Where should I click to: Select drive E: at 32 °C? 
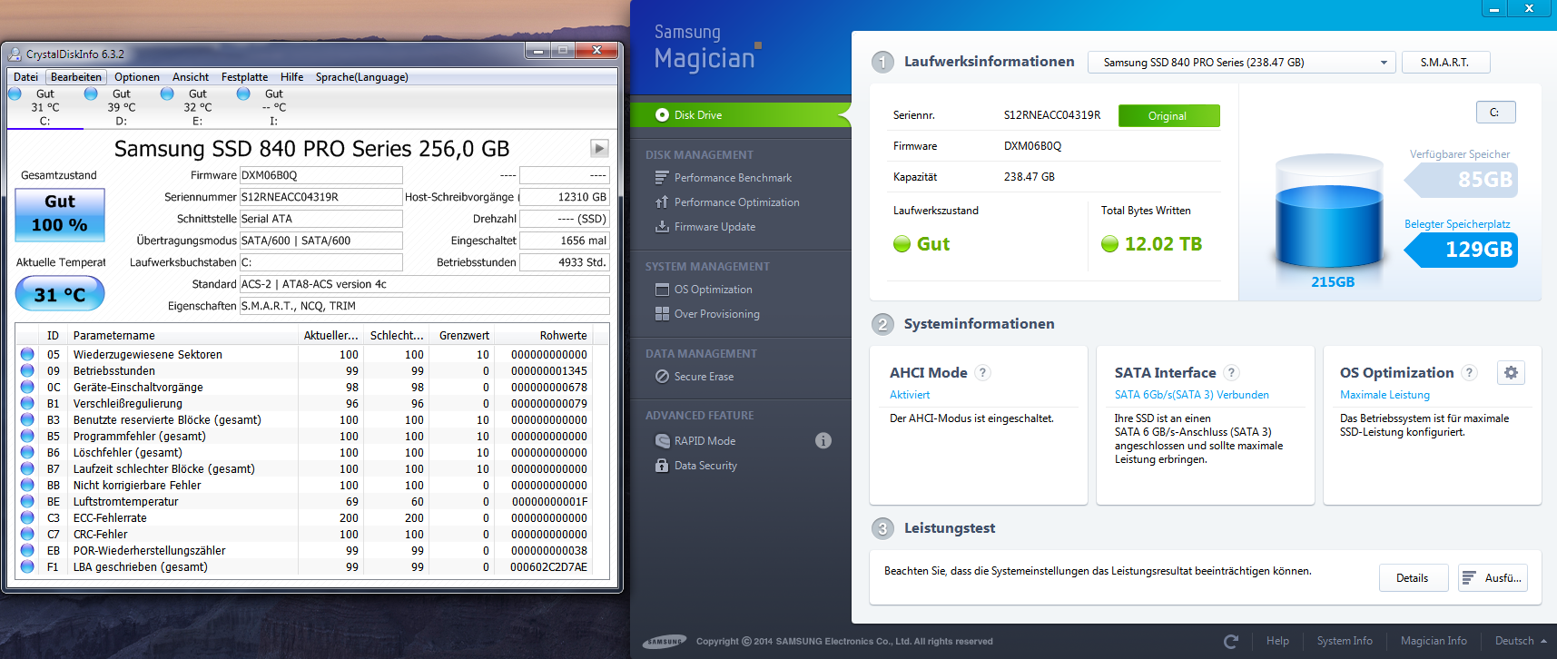[x=198, y=107]
